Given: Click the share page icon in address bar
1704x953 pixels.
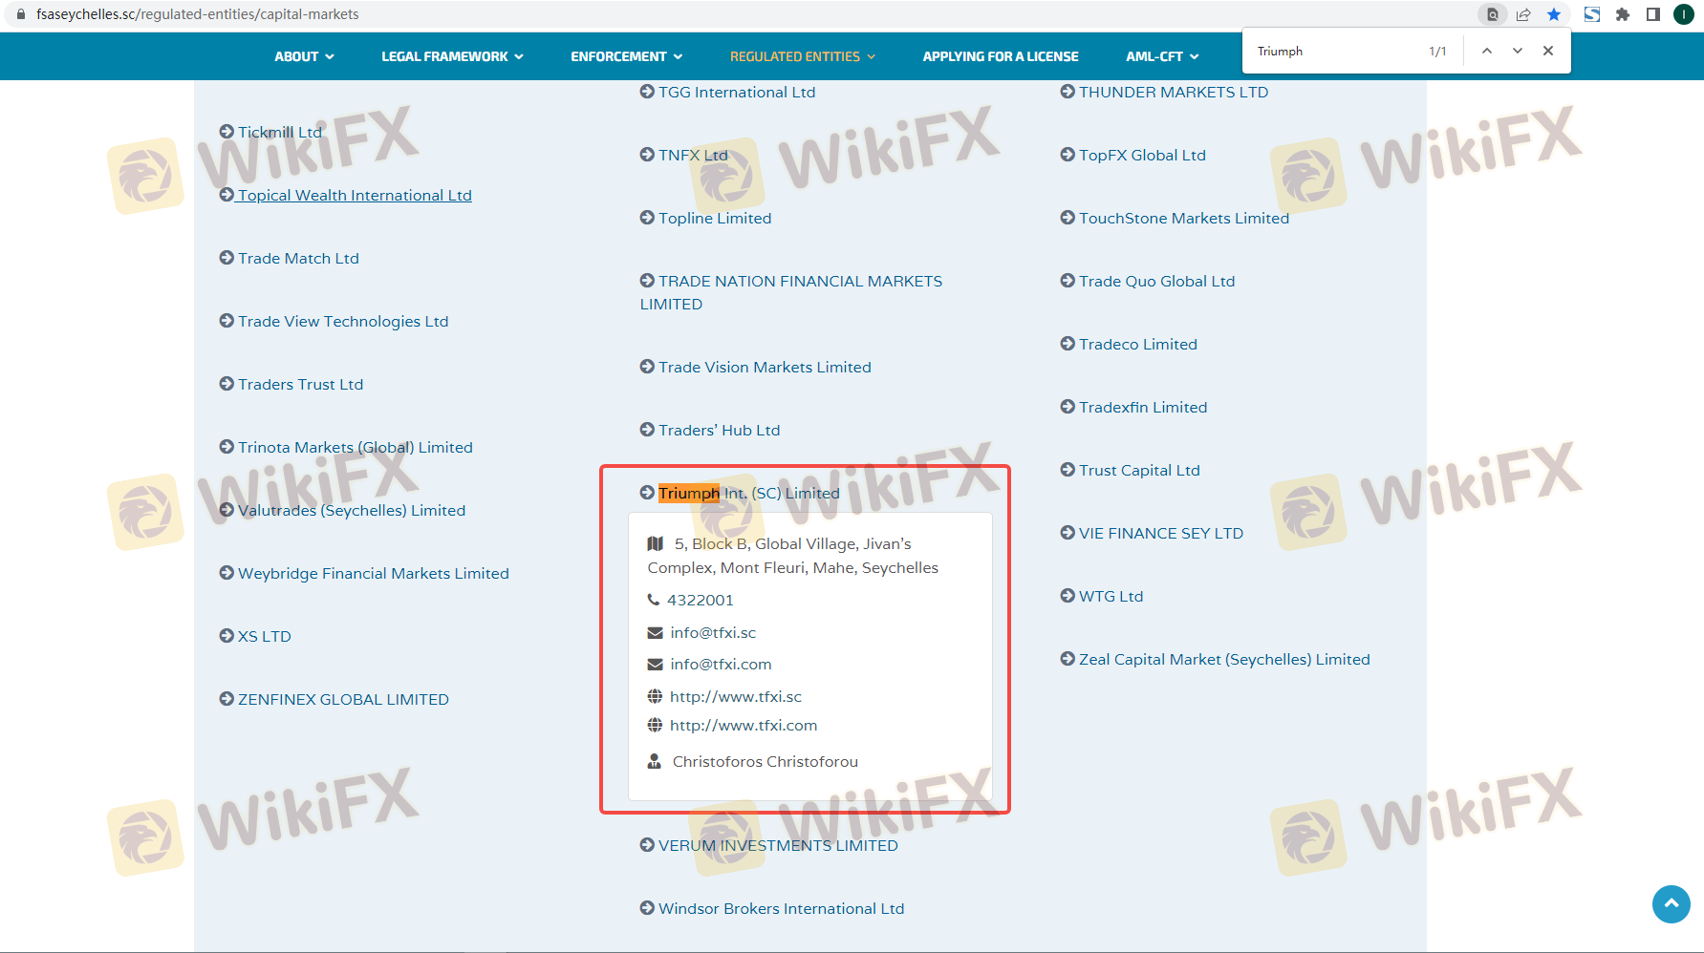Looking at the screenshot, I should pos(1523,14).
